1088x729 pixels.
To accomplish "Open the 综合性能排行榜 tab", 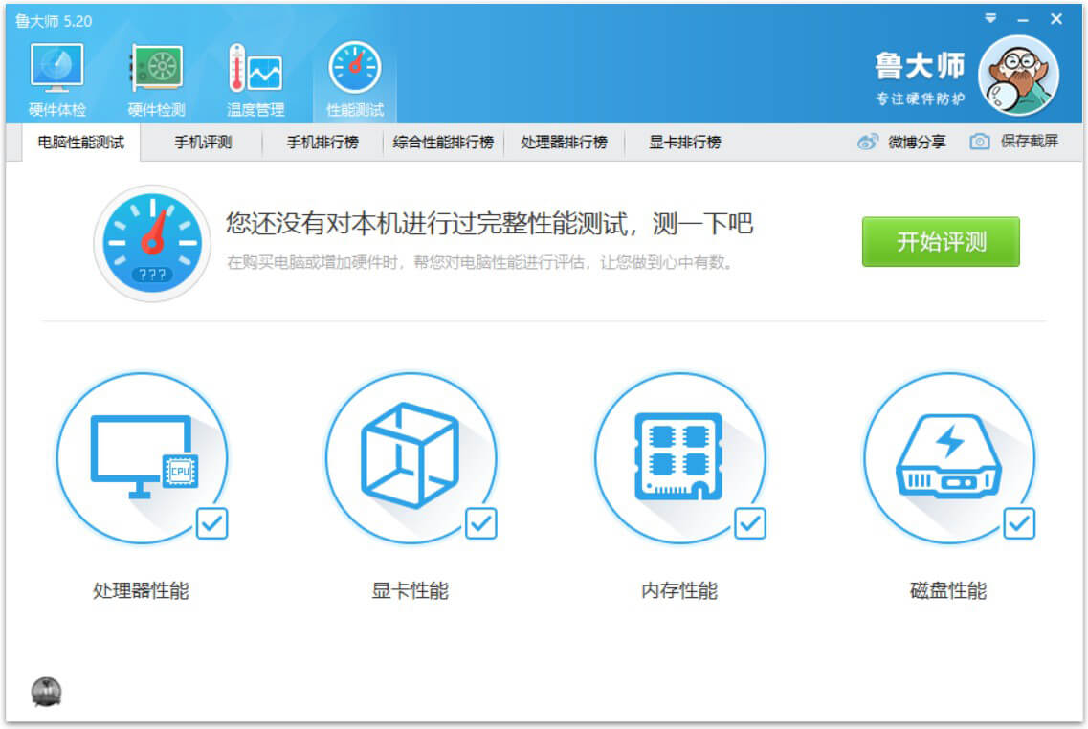I will point(443,143).
